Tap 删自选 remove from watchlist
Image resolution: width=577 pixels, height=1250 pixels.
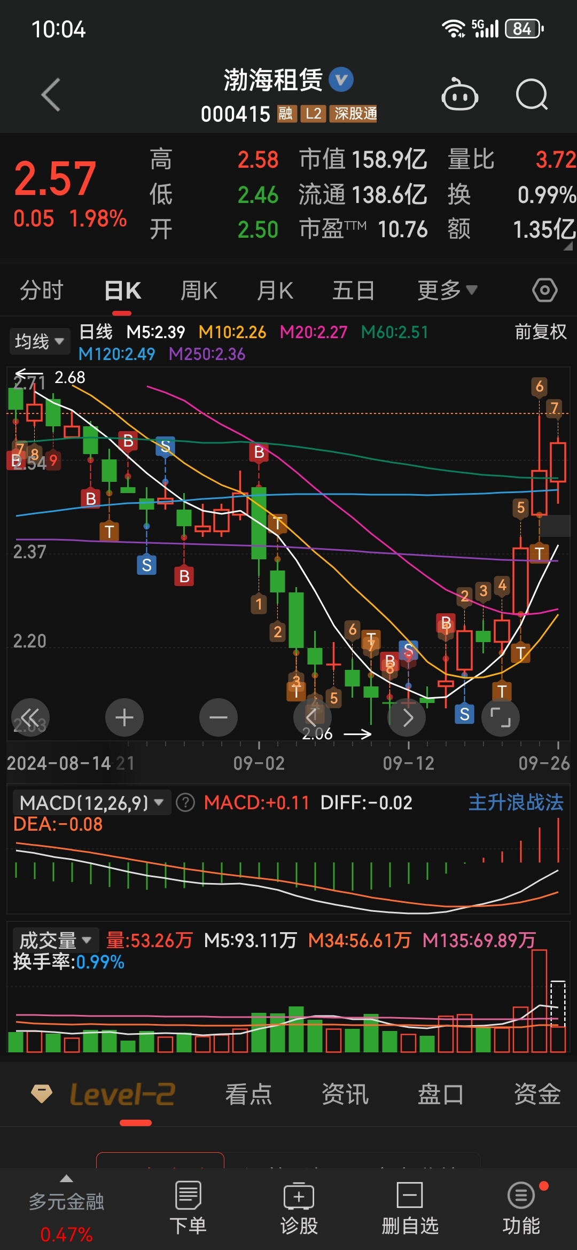coord(410,1208)
